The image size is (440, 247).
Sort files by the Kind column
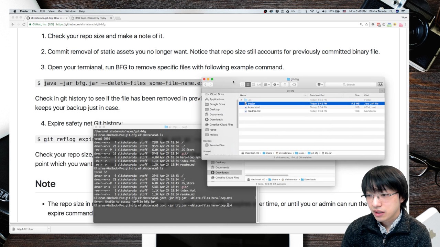point(373,95)
